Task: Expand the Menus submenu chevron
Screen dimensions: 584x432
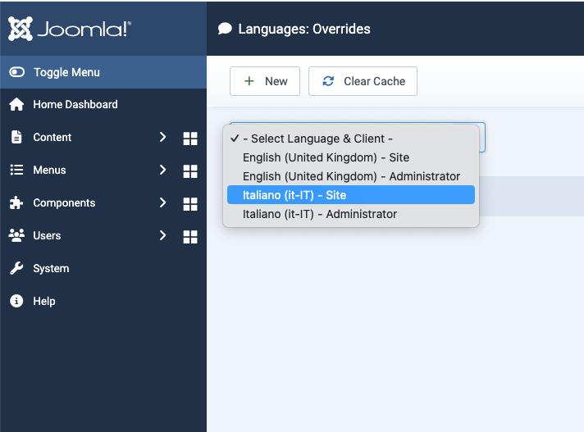Action: tap(162, 171)
